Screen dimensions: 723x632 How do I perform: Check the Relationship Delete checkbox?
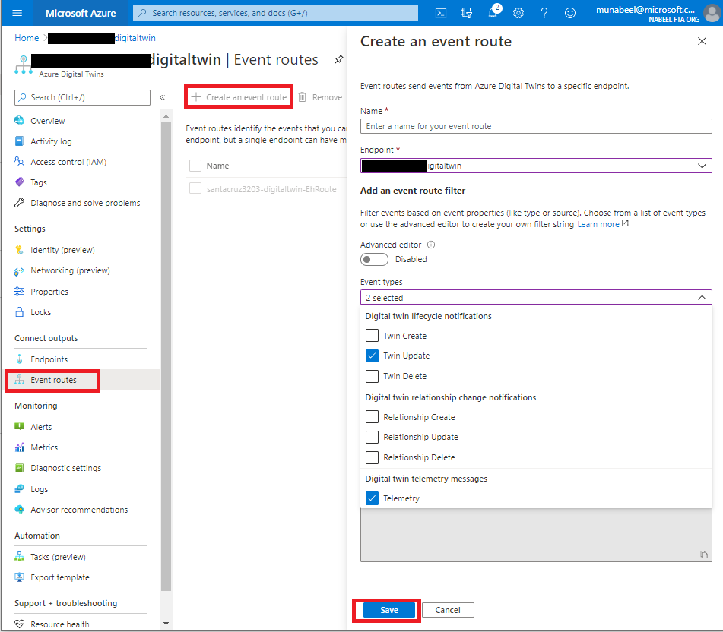pyautogui.click(x=372, y=457)
